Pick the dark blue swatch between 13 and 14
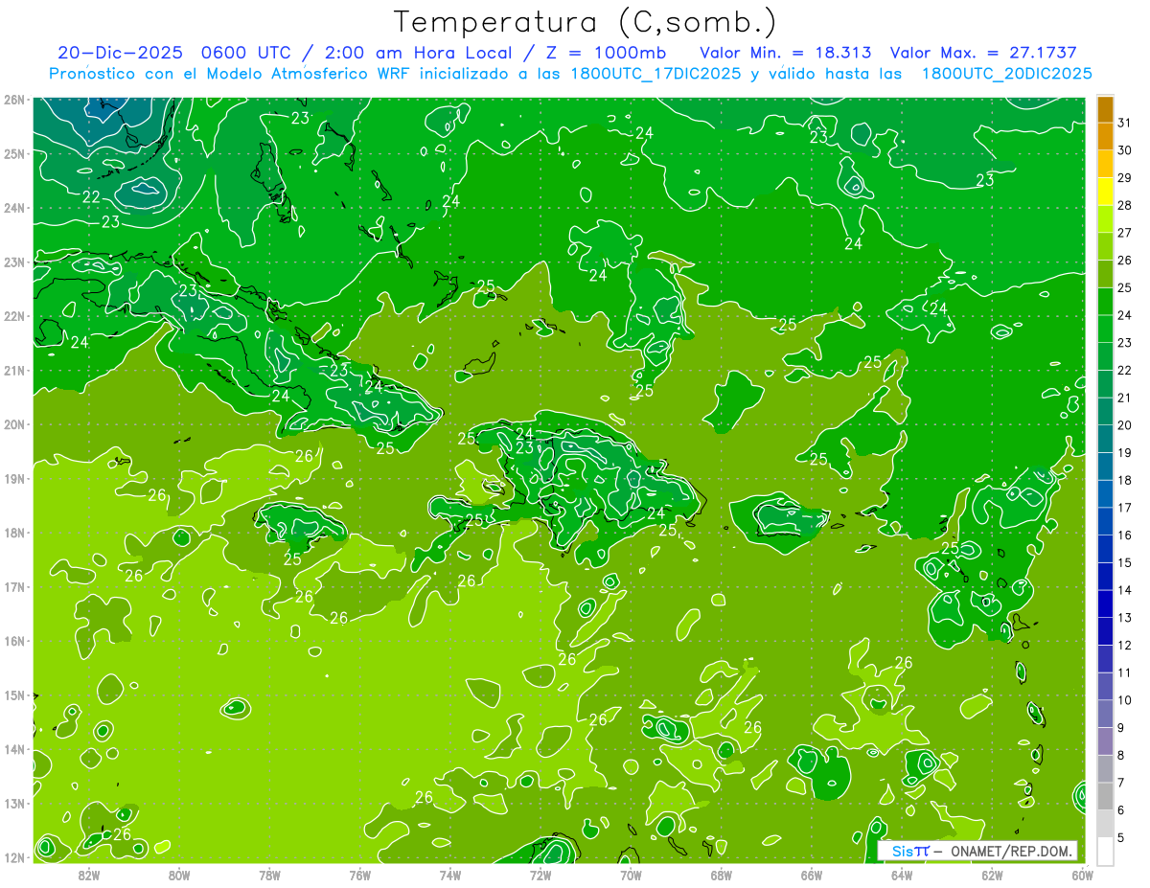1150x888 pixels. tap(1105, 604)
